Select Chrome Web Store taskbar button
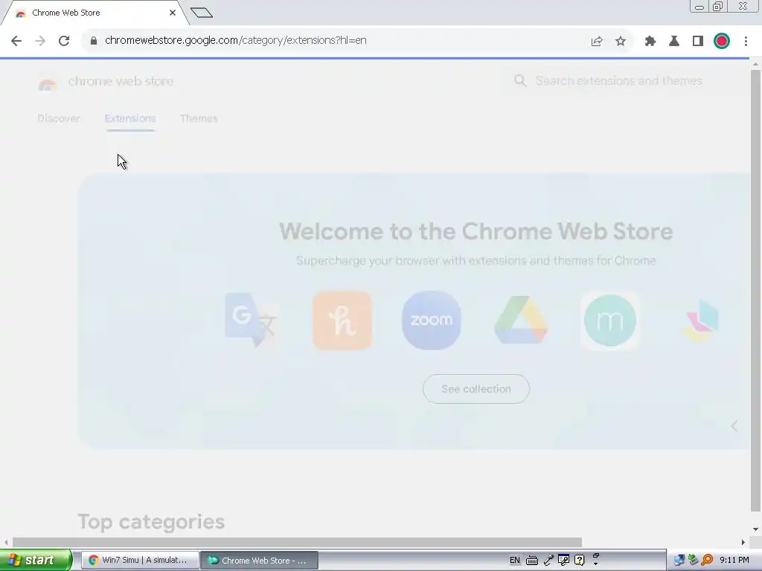 (x=259, y=561)
